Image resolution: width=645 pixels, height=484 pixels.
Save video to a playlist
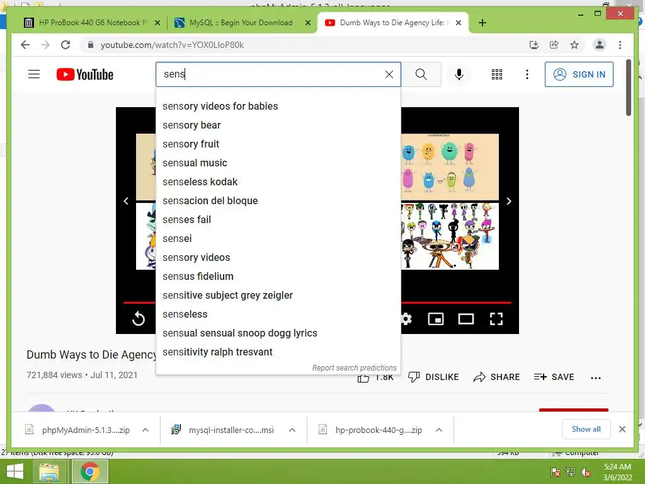coord(554,377)
